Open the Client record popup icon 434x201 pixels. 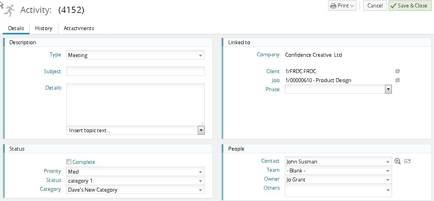tap(397, 71)
